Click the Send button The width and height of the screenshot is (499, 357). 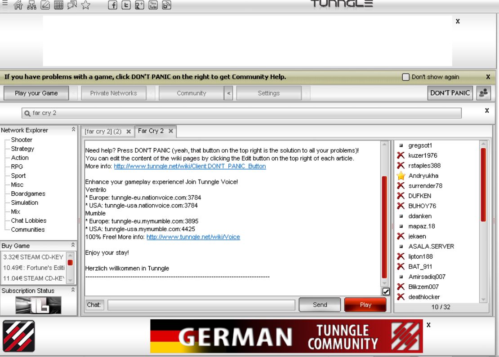pyautogui.click(x=320, y=305)
